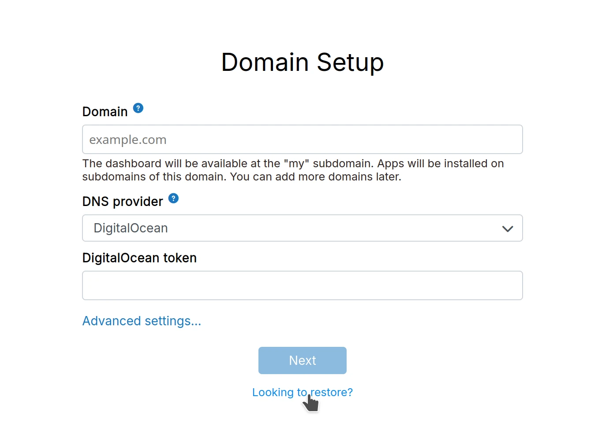Select the 'DigitalOcean' value text in dropdown

pyautogui.click(x=131, y=228)
